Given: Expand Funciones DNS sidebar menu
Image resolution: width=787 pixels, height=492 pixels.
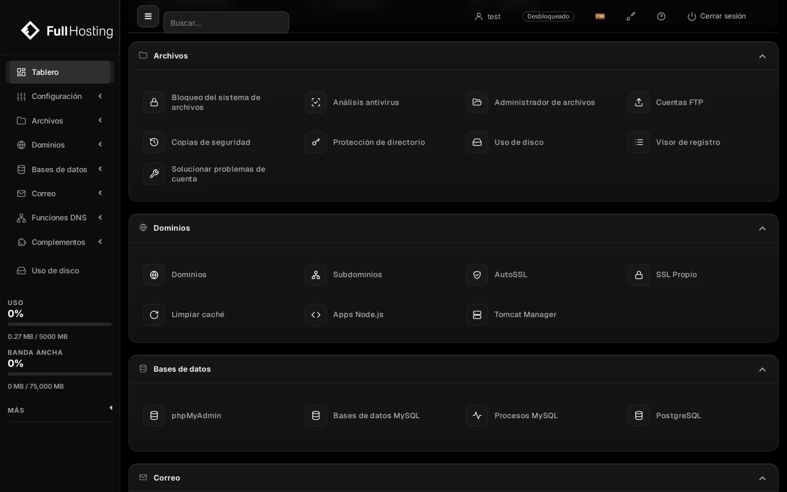Looking at the screenshot, I should pyautogui.click(x=60, y=217).
